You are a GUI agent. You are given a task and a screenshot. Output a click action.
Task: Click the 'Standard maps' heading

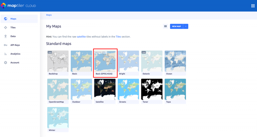[x=59, y=43]
